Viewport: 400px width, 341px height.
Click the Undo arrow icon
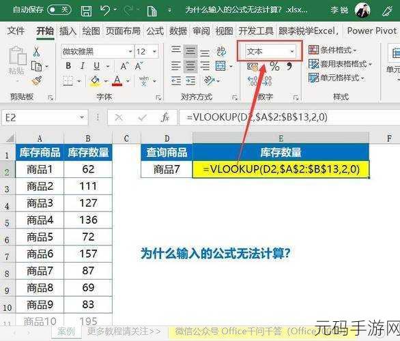(105, 10)
